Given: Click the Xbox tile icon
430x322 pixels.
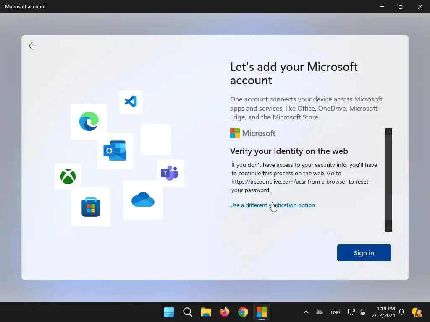Looking at the screenshot, I should click(68, 177).
